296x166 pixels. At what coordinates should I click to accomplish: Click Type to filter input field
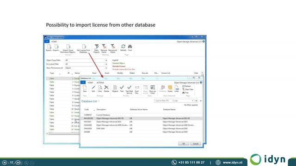tap(163, 101)
